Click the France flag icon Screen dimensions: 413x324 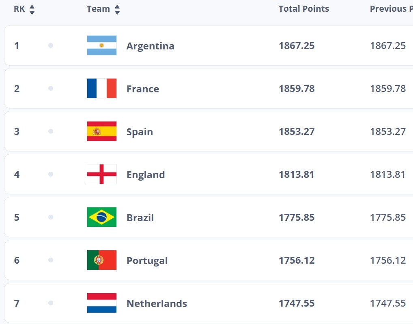coord(102,88)
